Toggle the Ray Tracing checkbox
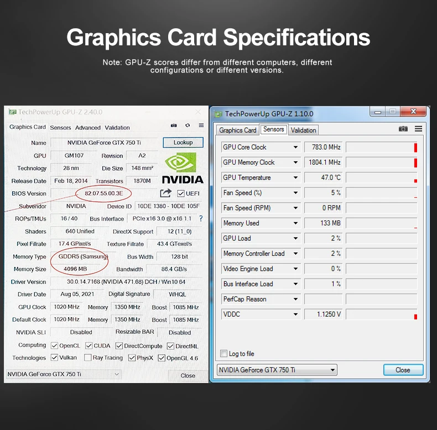The height and width of the screenshot is (430, 437). [x=87, y=358]
